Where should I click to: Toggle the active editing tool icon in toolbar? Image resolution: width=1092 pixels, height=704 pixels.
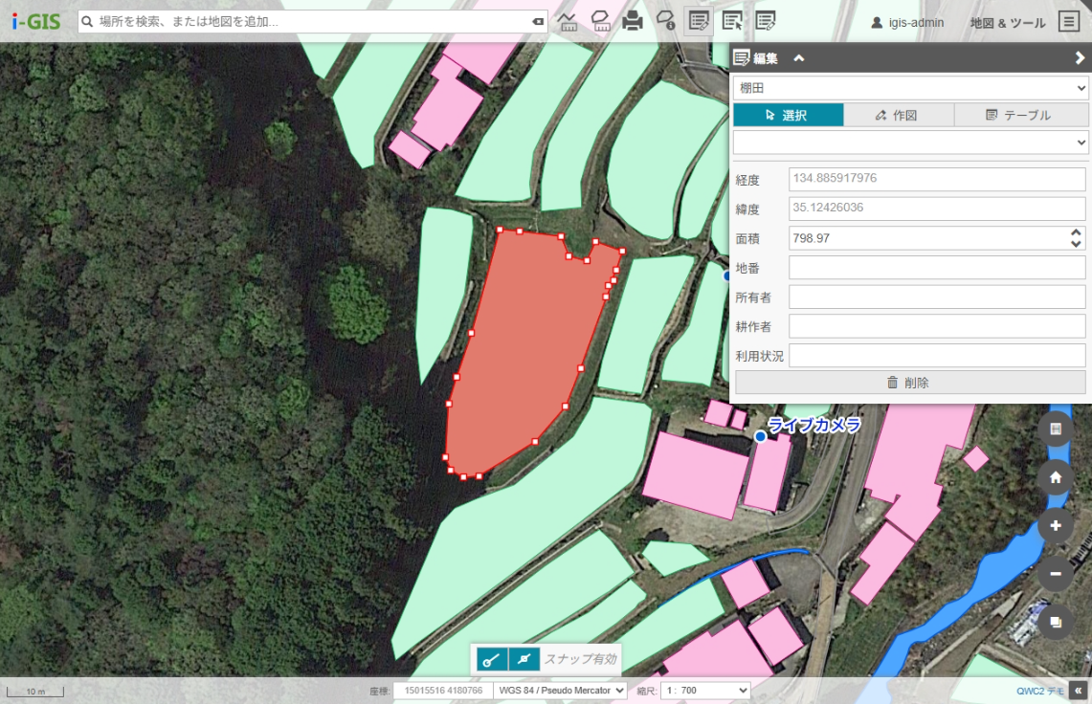point(699,22)
